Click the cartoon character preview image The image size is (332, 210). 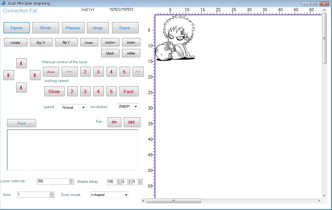(x=175, y=38)
